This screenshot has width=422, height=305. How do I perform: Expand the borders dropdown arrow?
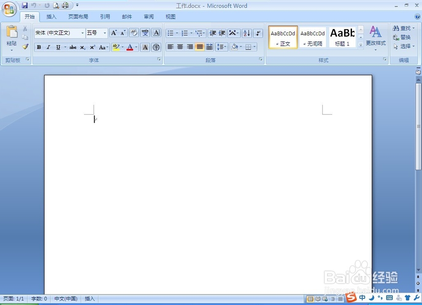click(254, 47)
